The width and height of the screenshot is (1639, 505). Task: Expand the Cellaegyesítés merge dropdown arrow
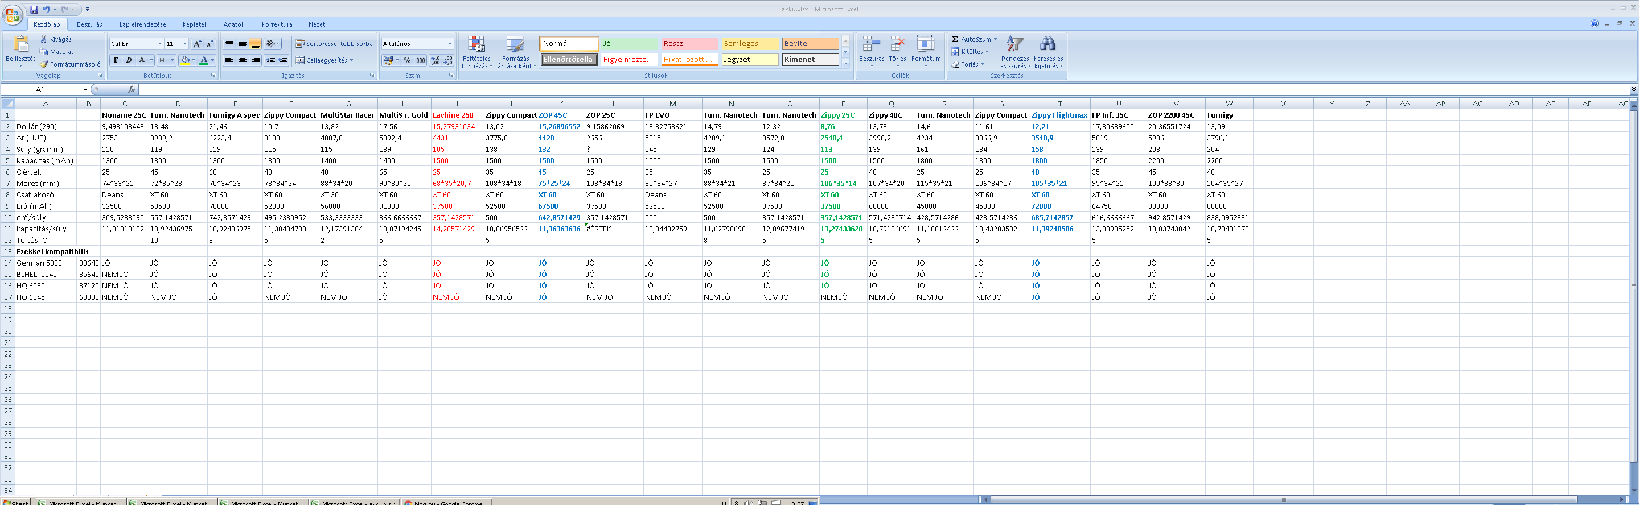[x=351, y=60]
